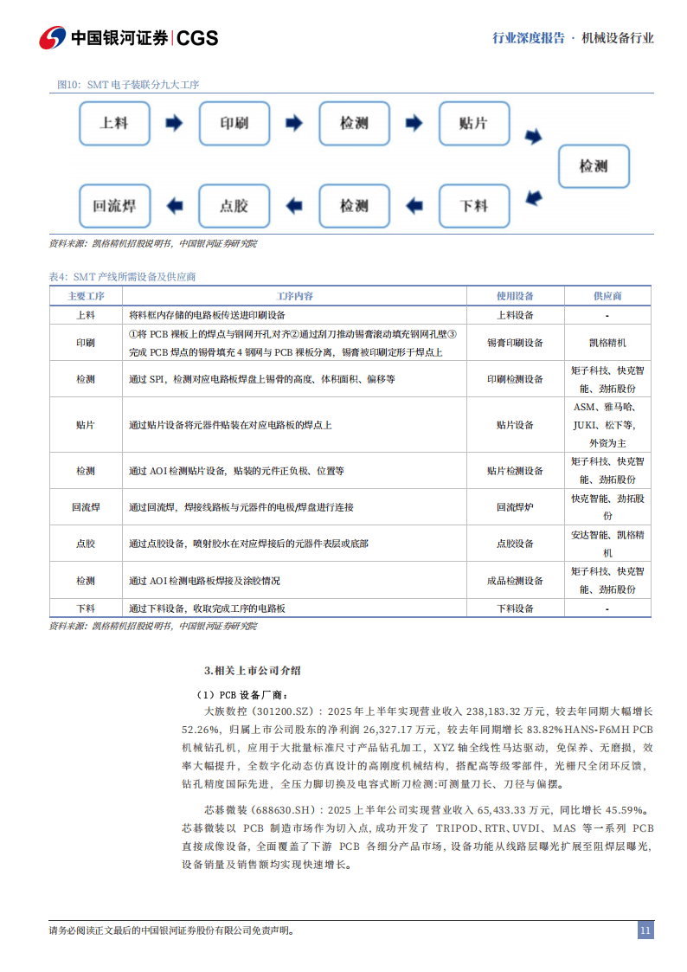
Task: Click the page number 11 badge
Action: click(x=645, y=930)
